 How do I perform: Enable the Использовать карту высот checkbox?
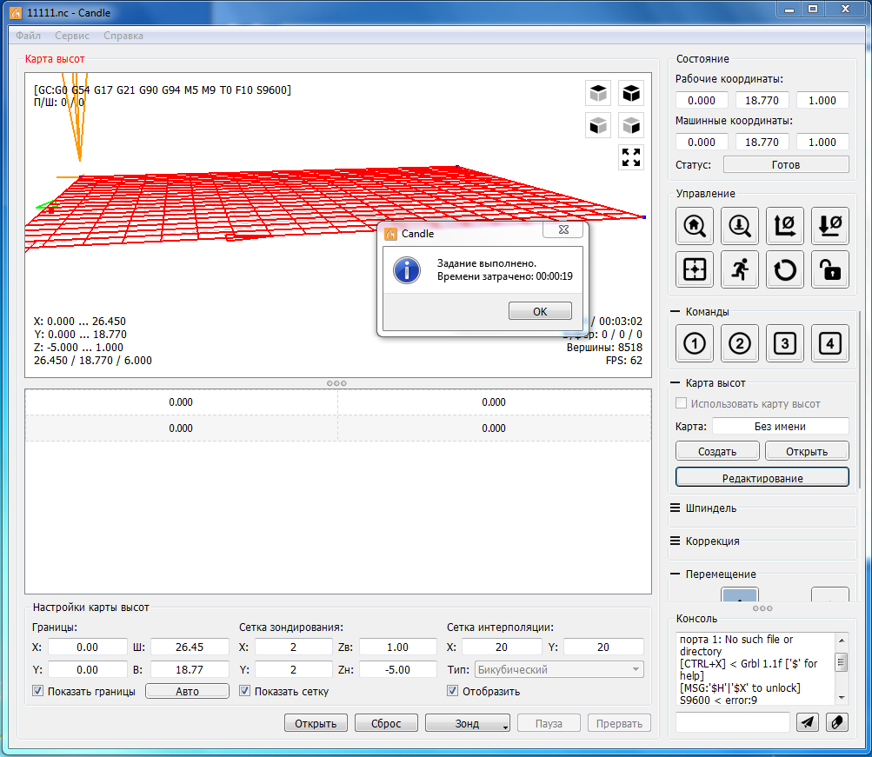[x=681, y=403]
